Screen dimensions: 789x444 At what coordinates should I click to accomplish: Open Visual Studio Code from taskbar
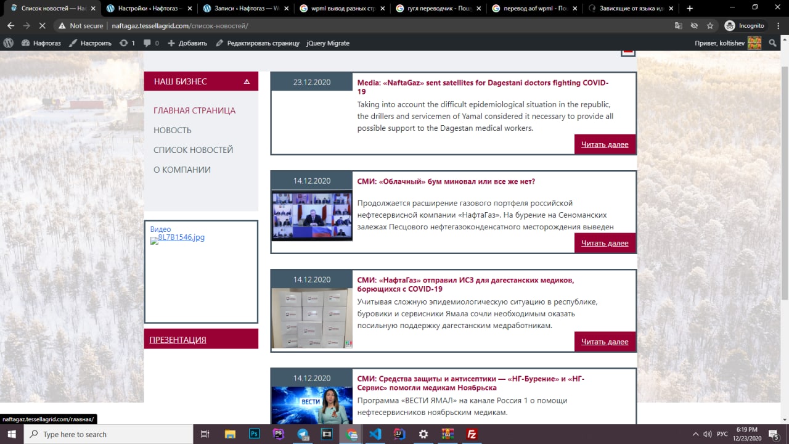tap(375, 434)
